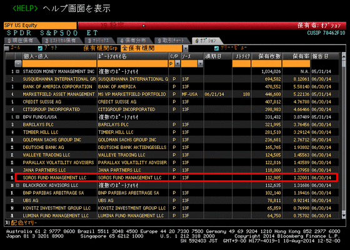The width and height of the screenshot is (350, 250).
Task: Select BARCLAYS PLC holder name
Action: tap(38, 125)
